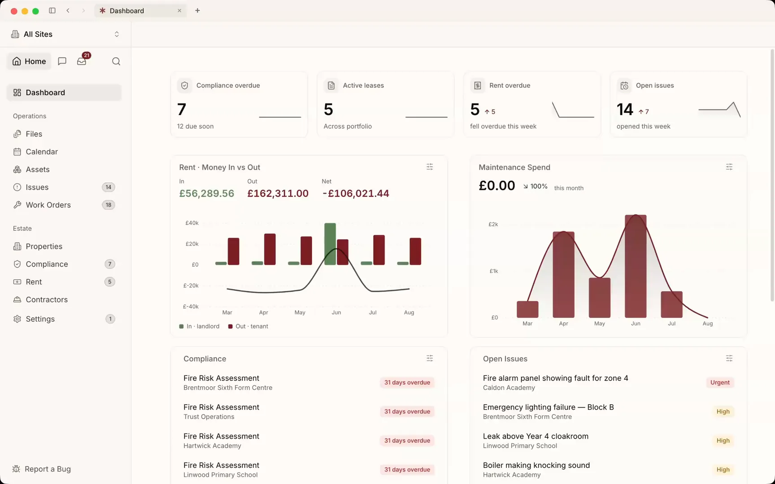Screen dimensions: 775x484
Task: Open filter options on Open Issues panel
Action: click(729, 358)
